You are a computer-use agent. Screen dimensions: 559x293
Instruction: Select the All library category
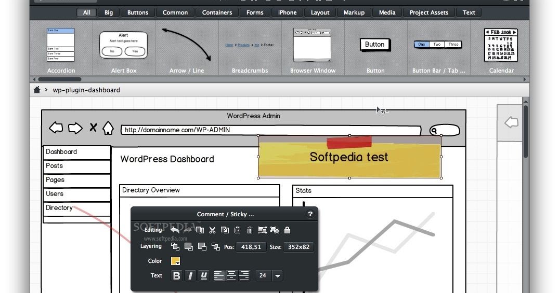click(87, 12)
